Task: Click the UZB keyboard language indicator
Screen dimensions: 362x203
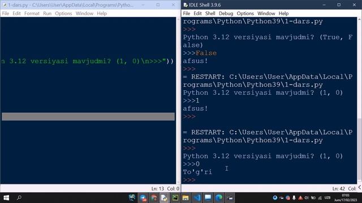Action: point(327,198)
